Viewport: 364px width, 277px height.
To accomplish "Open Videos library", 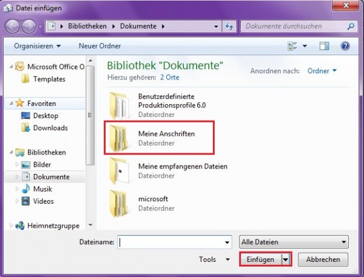I will [38, 201].
